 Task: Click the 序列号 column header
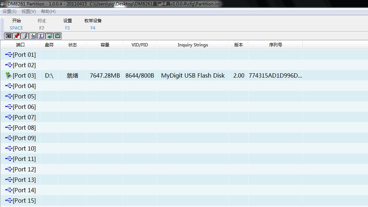[275, 45]
